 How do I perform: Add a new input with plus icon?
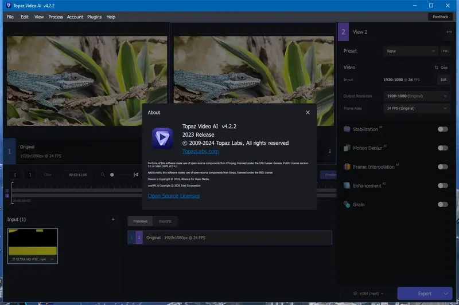point(113,219)
